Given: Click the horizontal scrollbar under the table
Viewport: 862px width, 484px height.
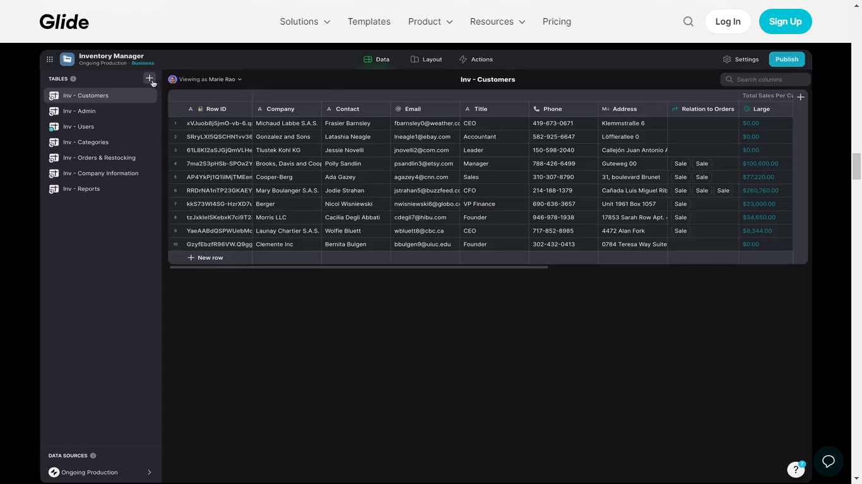Looking at the screenshot, I should [x=358, y=267].
